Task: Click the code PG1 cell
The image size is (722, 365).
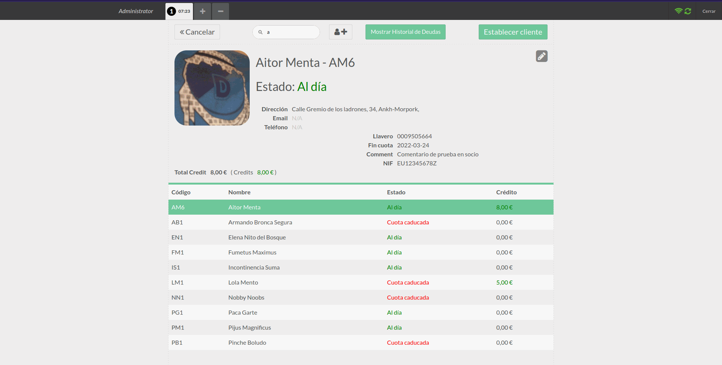Action: click(x=177, y=312)
